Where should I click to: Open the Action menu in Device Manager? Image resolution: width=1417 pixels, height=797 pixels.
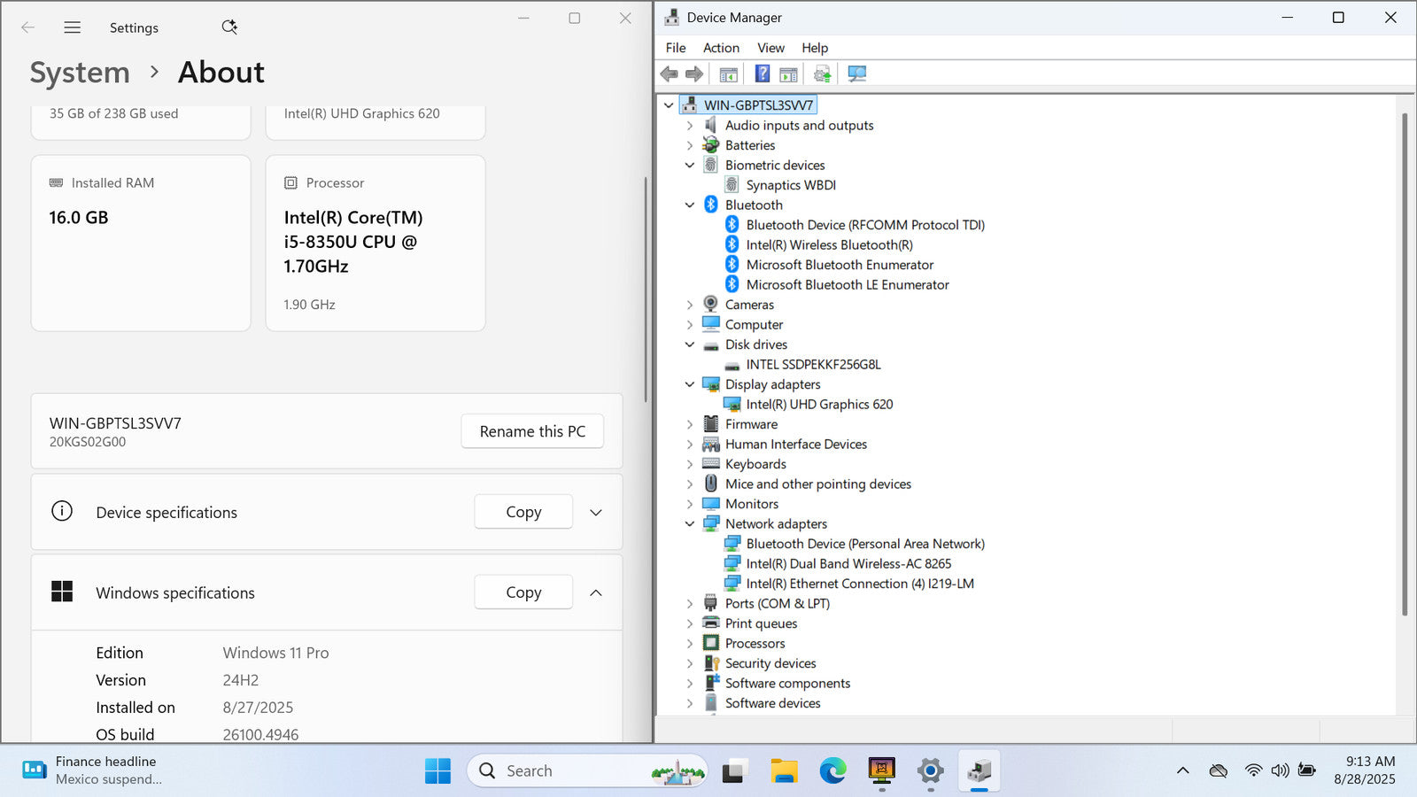721,48
